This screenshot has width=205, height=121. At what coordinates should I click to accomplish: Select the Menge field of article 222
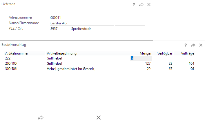tap(141, 58)
